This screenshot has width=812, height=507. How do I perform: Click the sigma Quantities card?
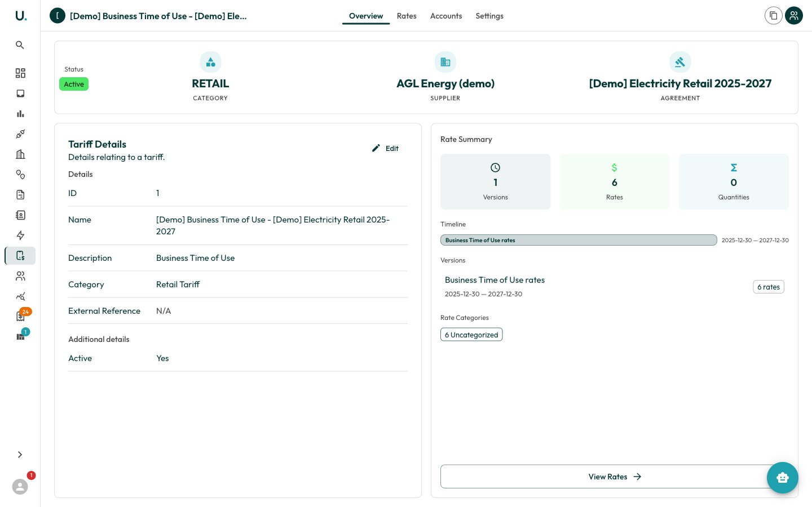click(x=734, y=181)
